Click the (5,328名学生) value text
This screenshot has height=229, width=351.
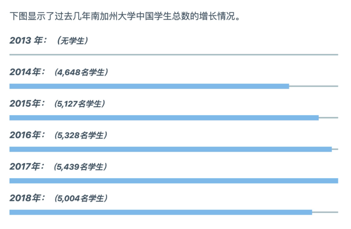tap(81, 135)
